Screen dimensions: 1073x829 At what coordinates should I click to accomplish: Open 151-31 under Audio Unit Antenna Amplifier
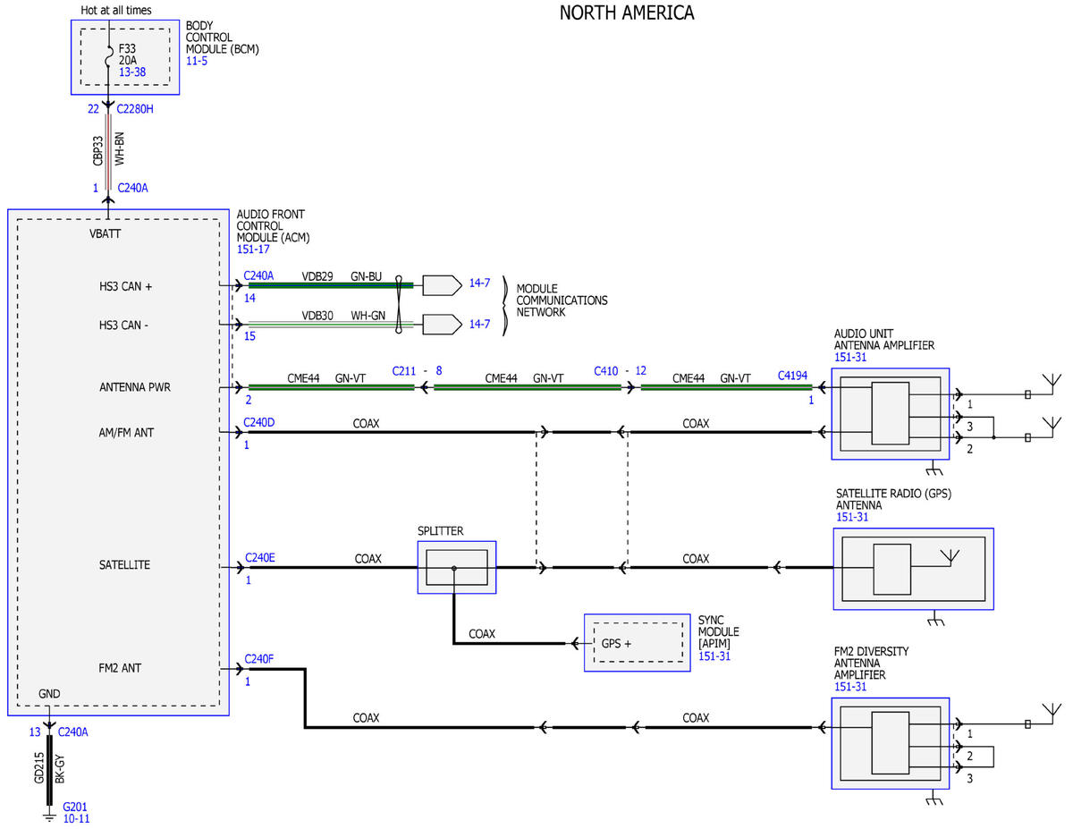851,358
